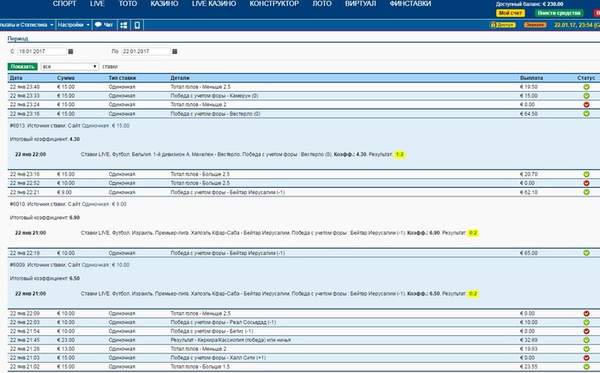Image resolution: width=600 pixels, height=373 pixels.
Task: Collapse the Вестерло (0) bet row
Action: [303, 114]
